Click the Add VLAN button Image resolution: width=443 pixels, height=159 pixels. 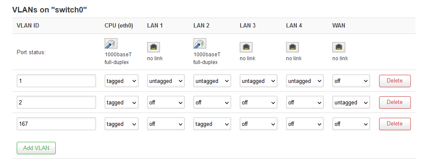pyautogui.click(x=36, y=148)
